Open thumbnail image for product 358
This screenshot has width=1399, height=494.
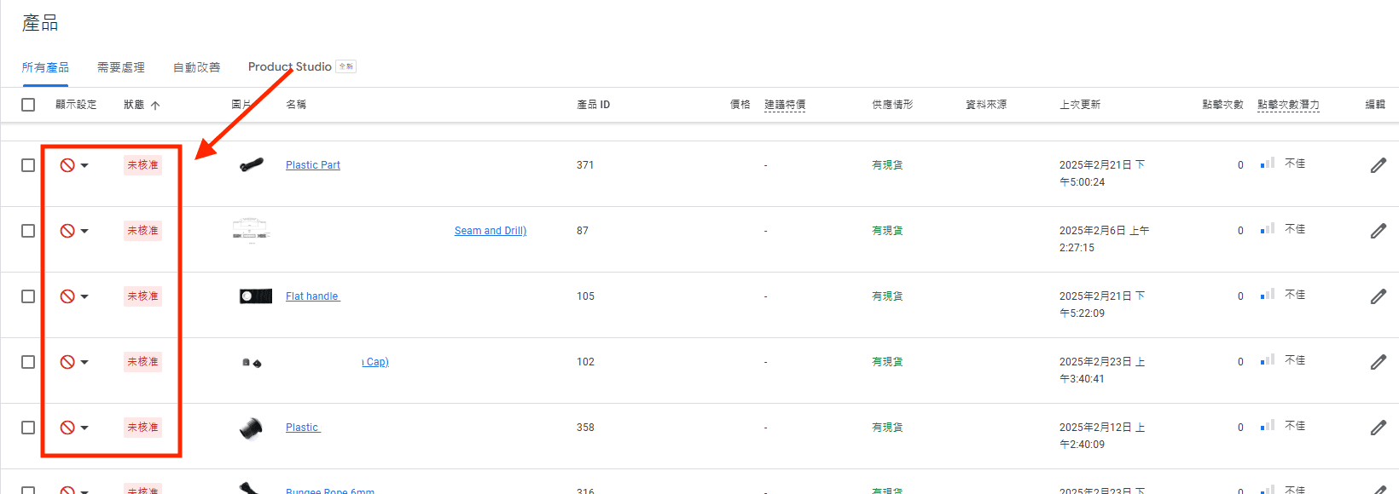click(251, 428)
